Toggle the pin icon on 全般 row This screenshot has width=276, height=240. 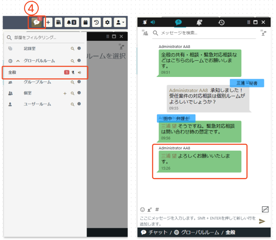pos(73,72)
